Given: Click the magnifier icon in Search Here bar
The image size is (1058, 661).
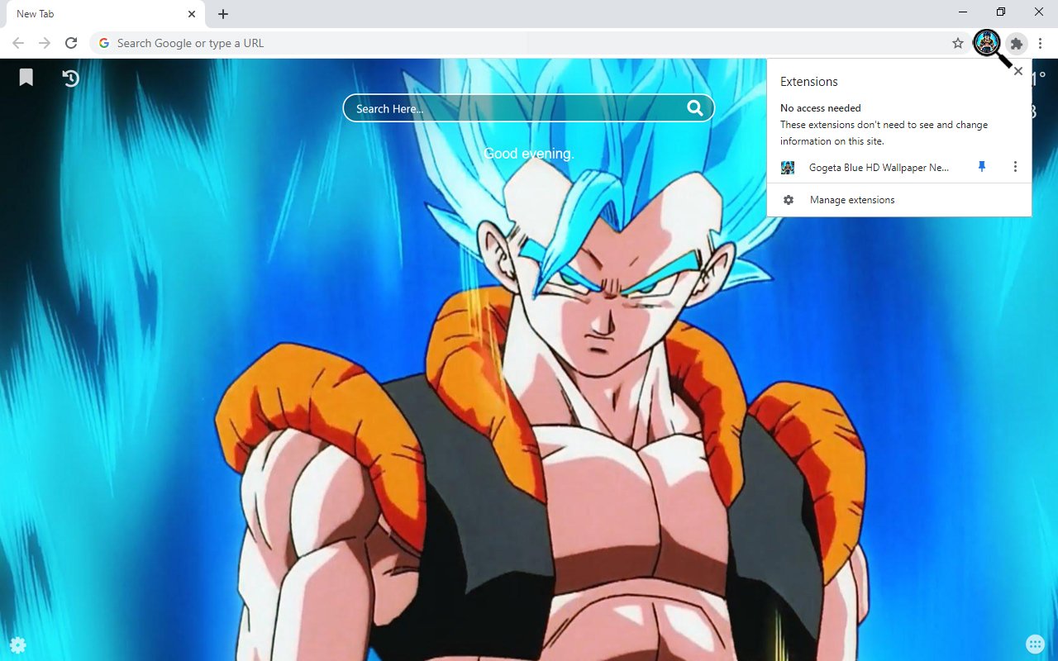Looking at the screenshot, I should pos(695,107).
